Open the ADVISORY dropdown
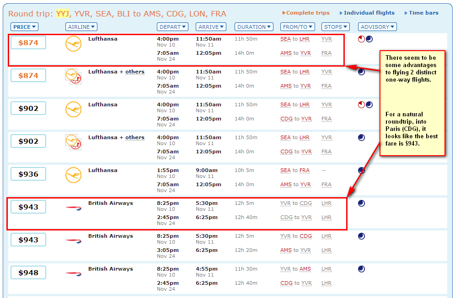Image resolution: width=455 pixels, height=298 pixels. (x=377, y=27)
